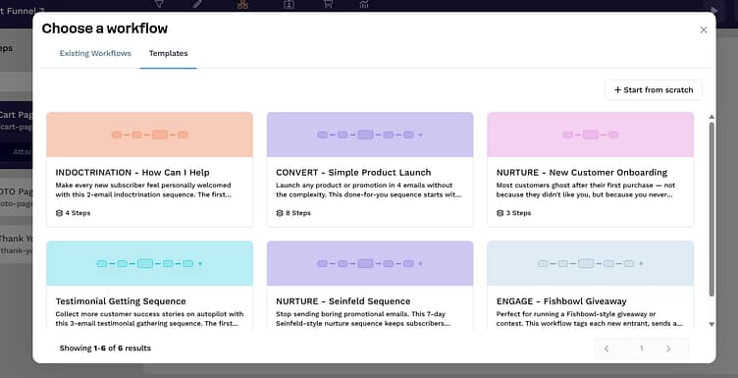Close the Choose a workflow dialog

[x=704, y=29]
